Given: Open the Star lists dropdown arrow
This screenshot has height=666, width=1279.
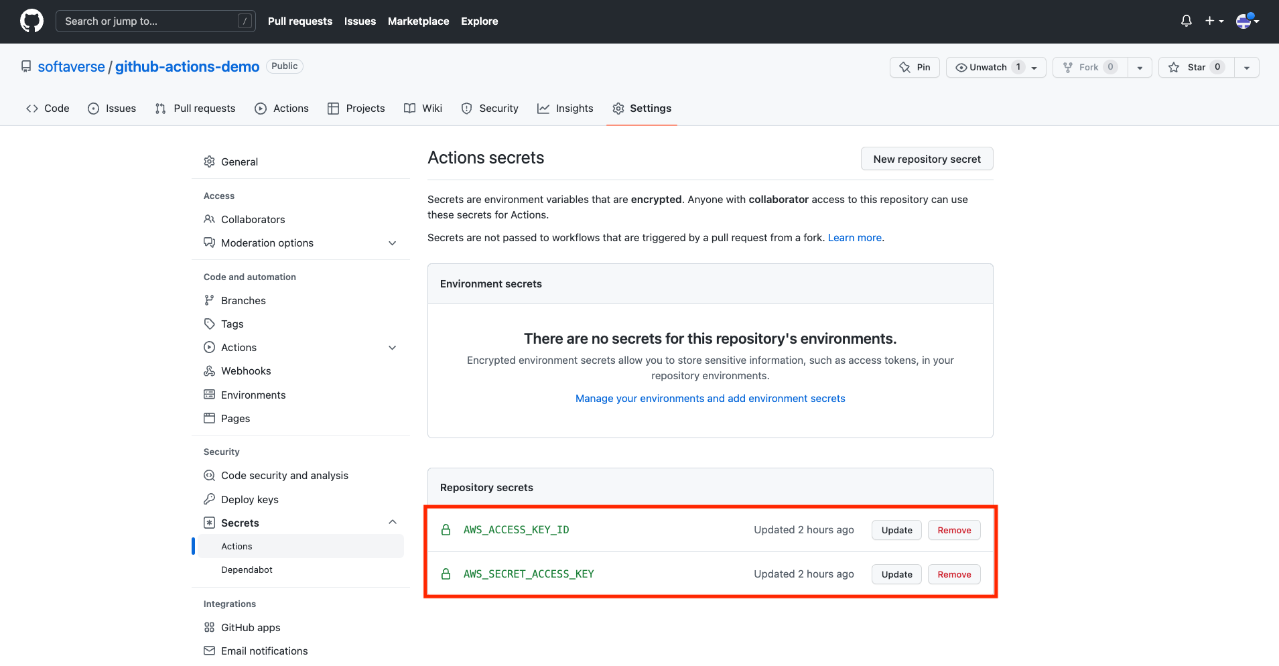Looking at the screenshot, I should (1246, 67).
